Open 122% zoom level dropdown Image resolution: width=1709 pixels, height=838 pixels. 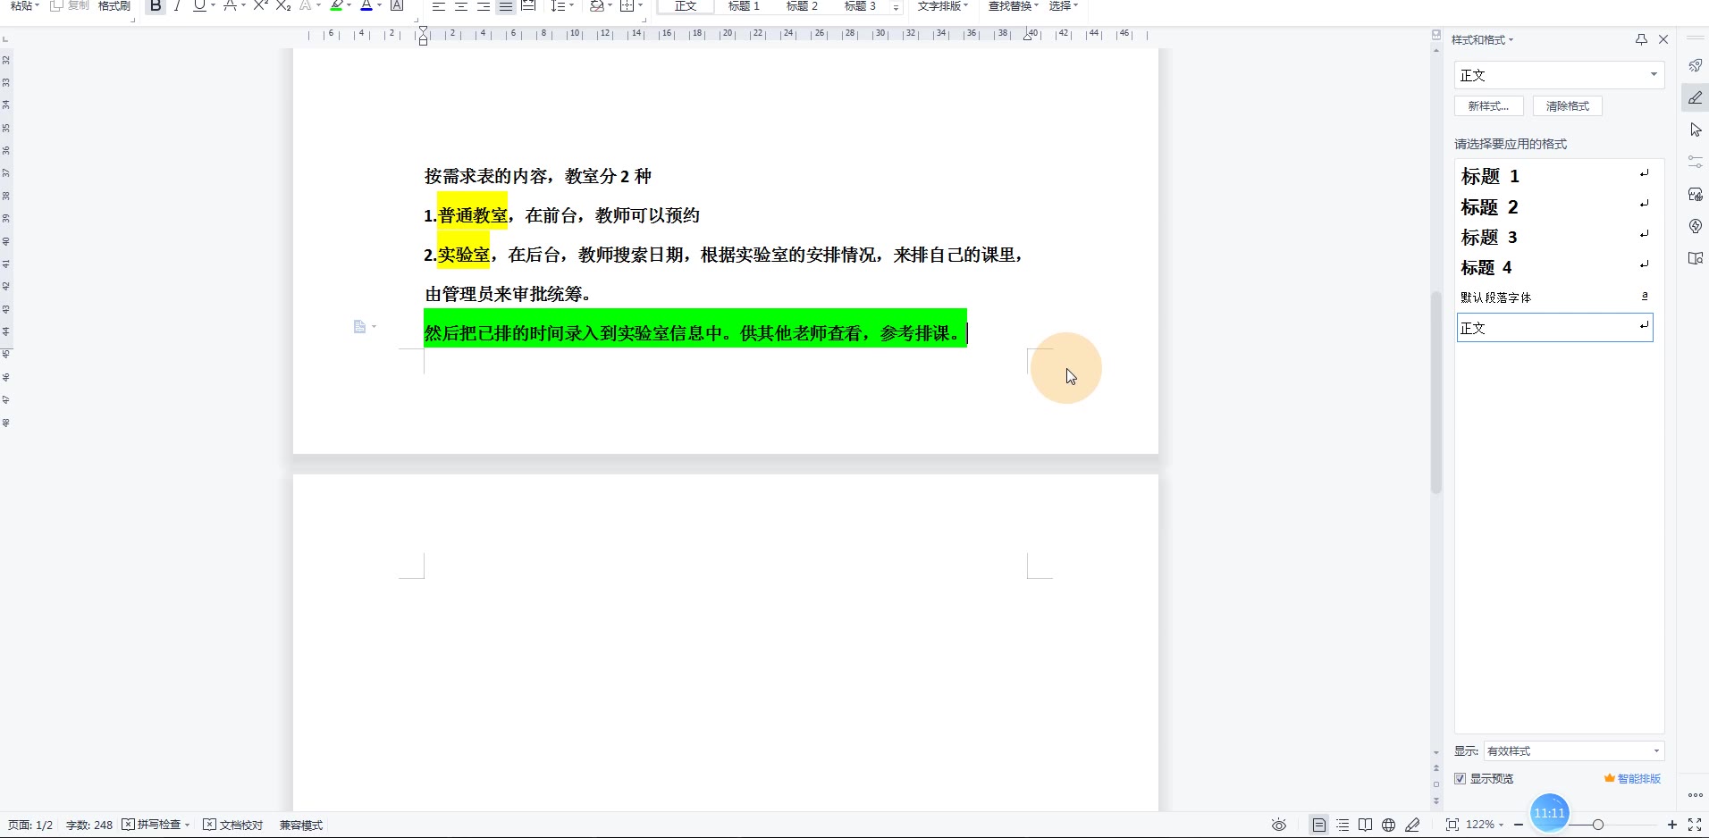click(1485, 825)
